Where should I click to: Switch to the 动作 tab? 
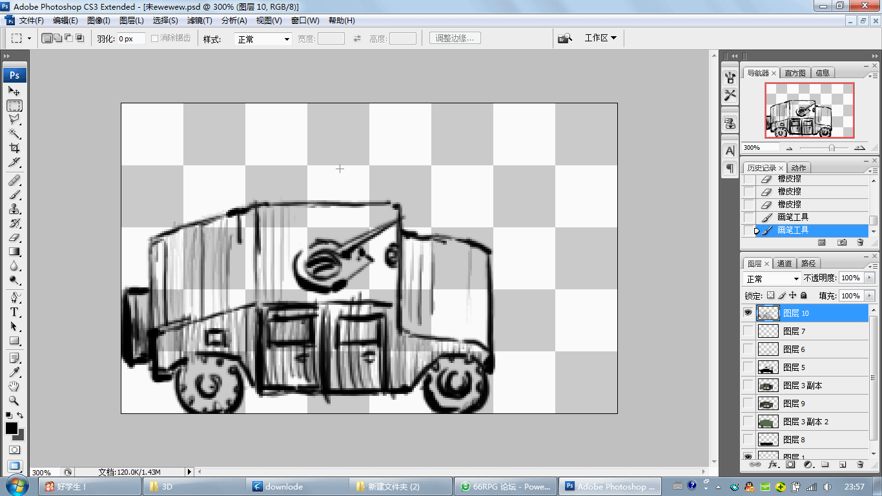(x=799, y=168)
